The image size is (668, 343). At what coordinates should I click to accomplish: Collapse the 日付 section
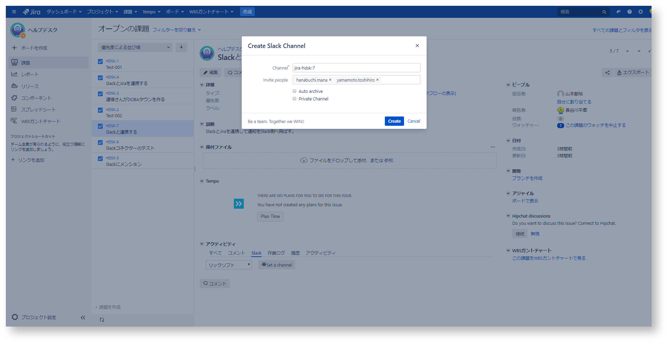click(x=508, y=140)
